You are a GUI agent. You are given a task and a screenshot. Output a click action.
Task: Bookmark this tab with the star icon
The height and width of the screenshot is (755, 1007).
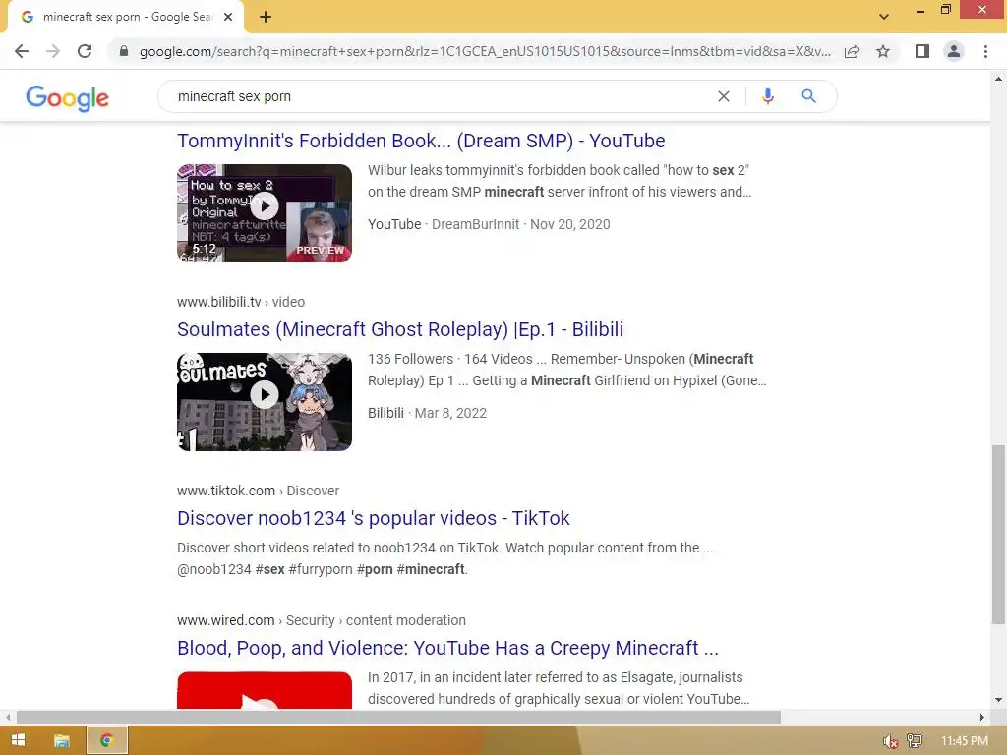click(883, 51)
